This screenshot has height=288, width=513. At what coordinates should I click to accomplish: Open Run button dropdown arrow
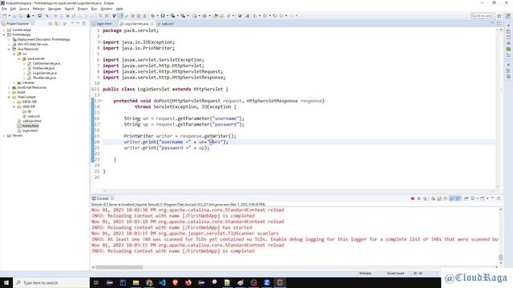click(x=168, y=16)
